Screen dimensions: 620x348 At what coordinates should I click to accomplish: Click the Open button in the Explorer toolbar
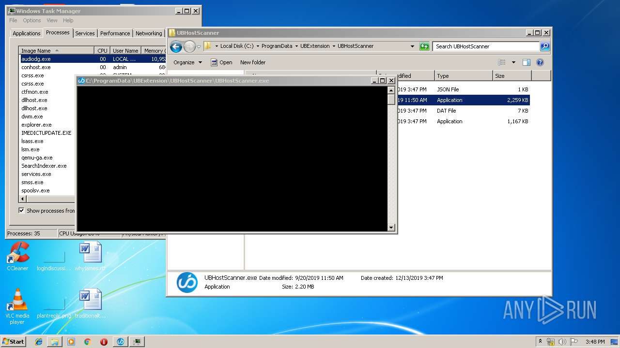point(221,62)
